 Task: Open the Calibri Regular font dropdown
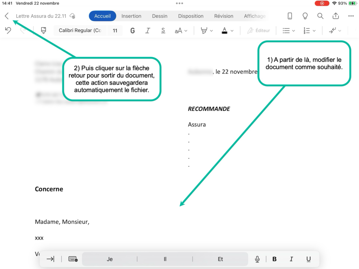80,30
